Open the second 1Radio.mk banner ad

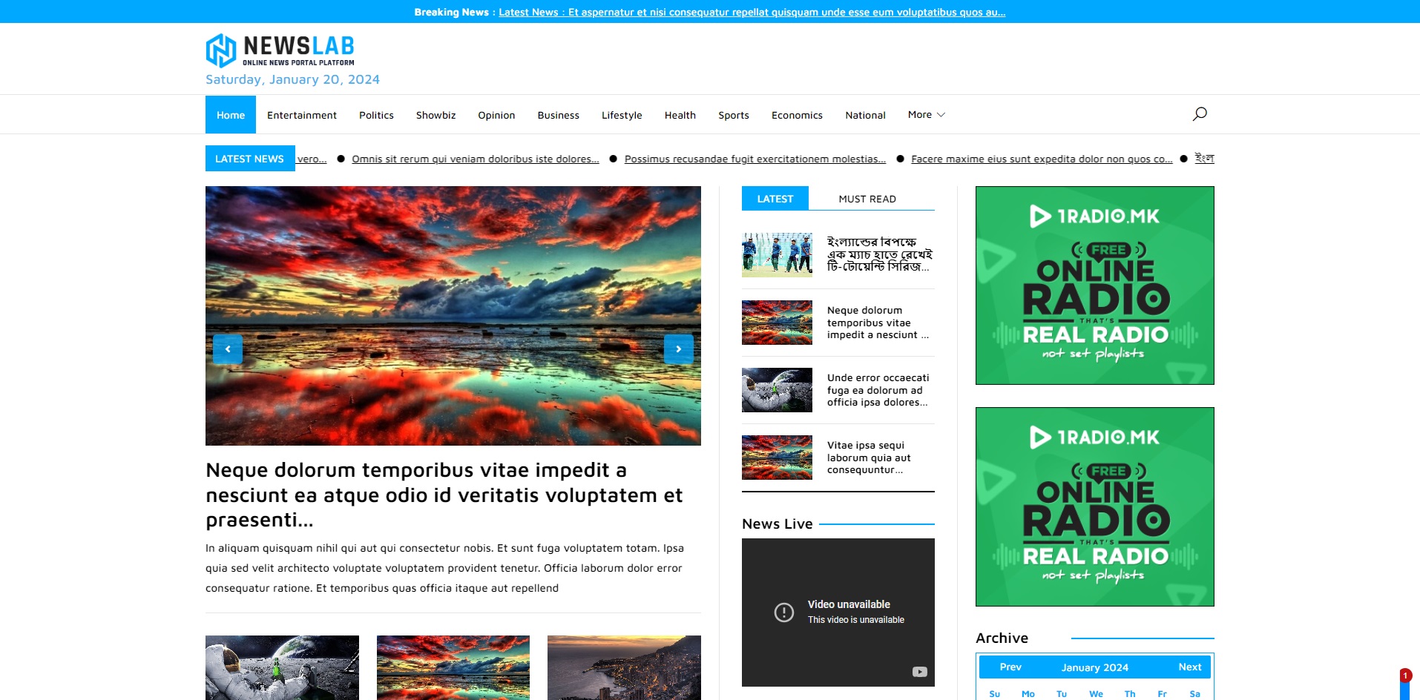[1094, 506]
